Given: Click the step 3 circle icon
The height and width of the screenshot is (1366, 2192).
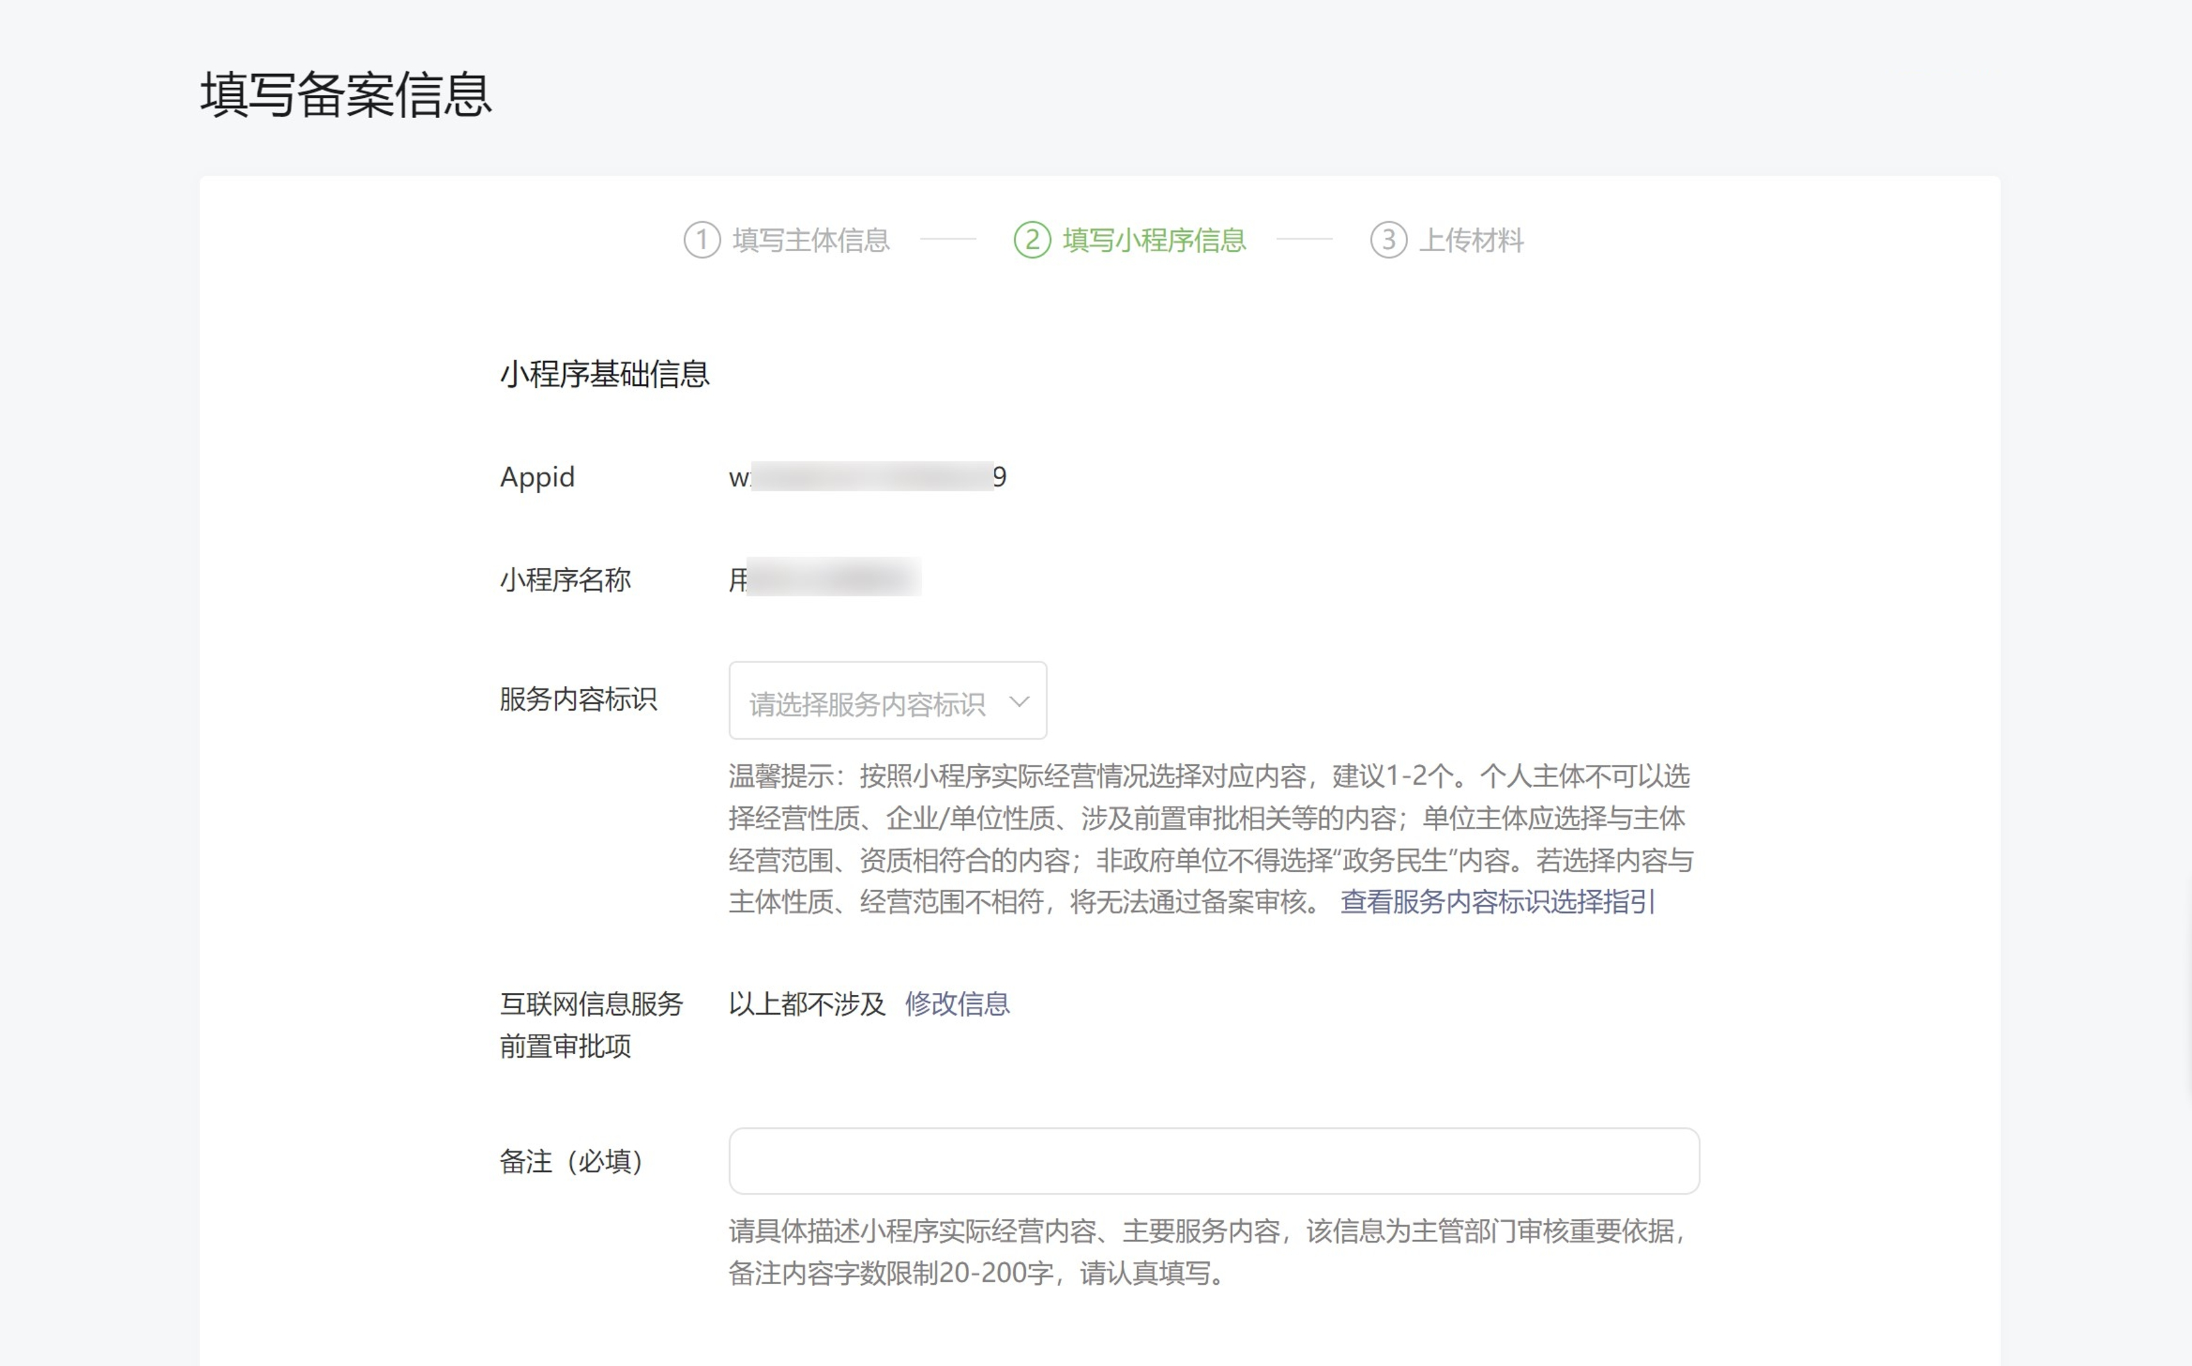Looking at the screenshot, I should [x=1388, y=240].
